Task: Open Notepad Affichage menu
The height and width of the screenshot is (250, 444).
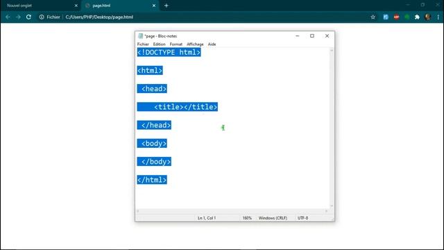Action: click(195, 44)
